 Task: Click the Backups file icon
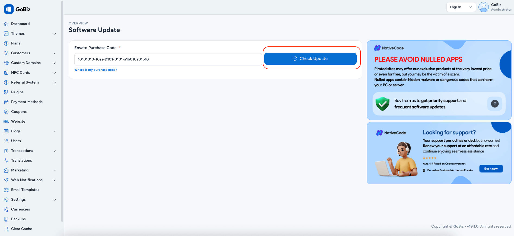pyautogui.click(x=6, y=219)
